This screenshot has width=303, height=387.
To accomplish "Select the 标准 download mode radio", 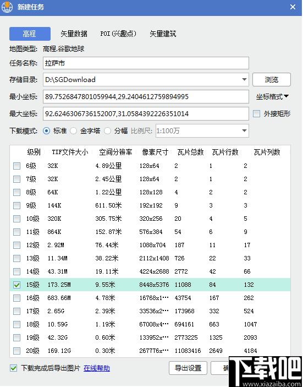I will tap(46, 130).
